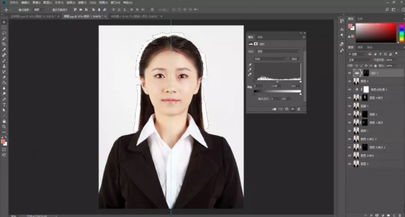The height and width of the screenshot is (217, 405).
Task: Select the Move tool in the toolbox
Action: click(x=4, y=22)
